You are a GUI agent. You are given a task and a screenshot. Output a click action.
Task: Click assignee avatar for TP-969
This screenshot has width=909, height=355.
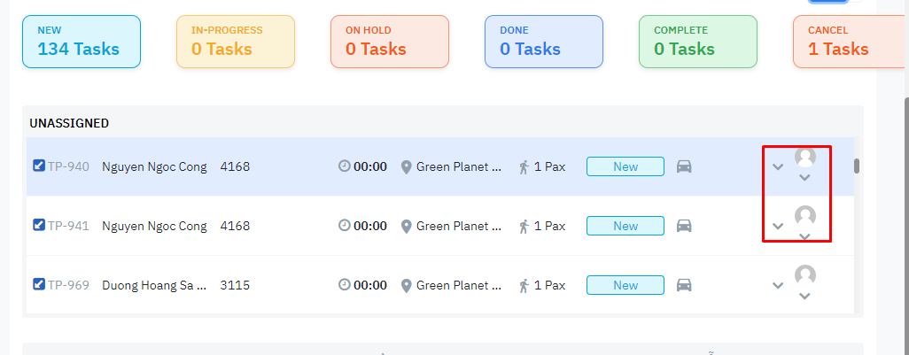[805, 275]
